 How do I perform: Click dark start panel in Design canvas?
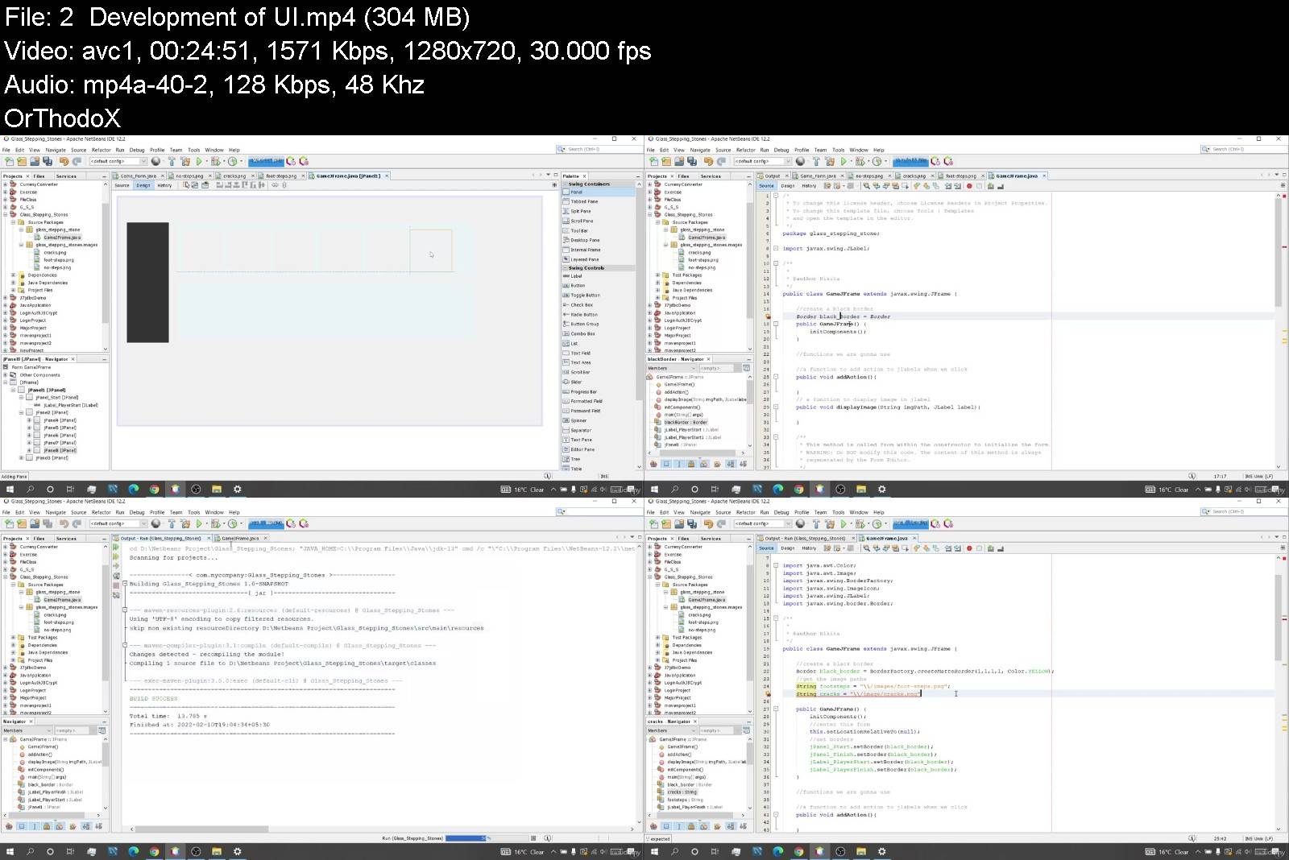click(x=147, y=283)
